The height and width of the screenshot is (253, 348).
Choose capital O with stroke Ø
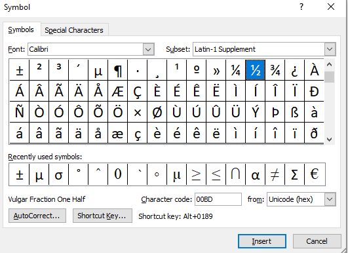[x=157, y=112]
